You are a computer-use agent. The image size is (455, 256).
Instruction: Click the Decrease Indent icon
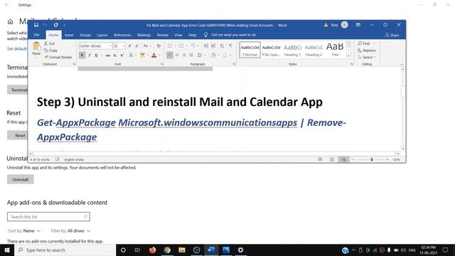205,46
